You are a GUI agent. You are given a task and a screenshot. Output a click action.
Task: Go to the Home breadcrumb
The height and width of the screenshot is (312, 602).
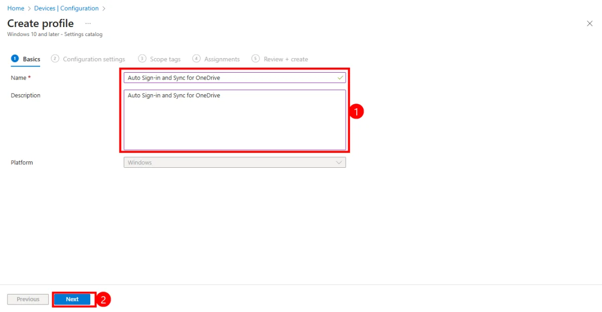[x=16, y=8]
